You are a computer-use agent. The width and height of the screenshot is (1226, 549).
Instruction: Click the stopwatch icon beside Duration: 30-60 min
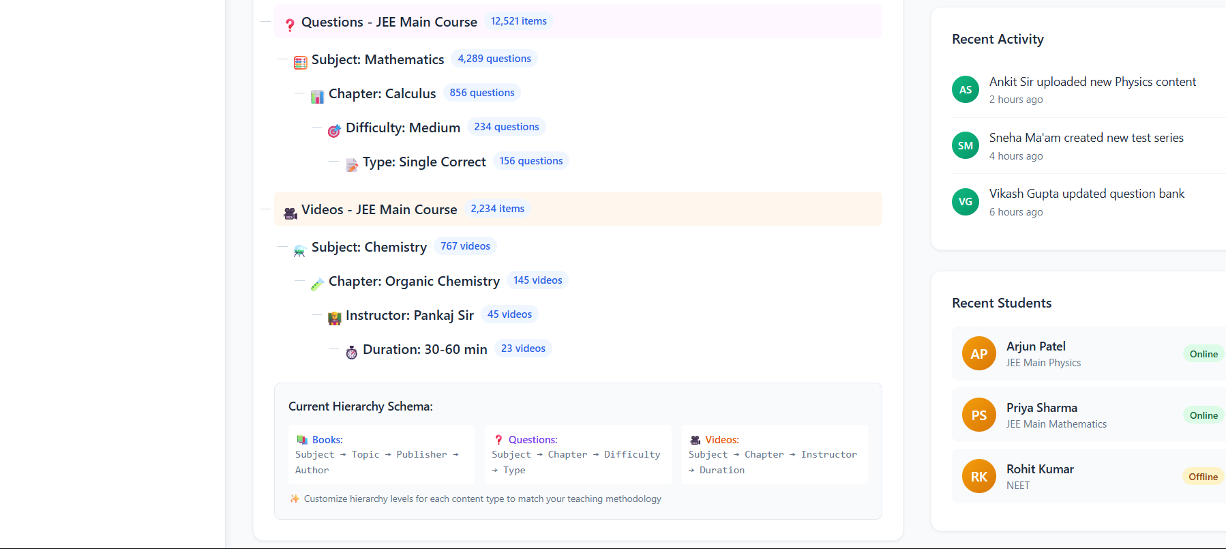tap(352, 353)
